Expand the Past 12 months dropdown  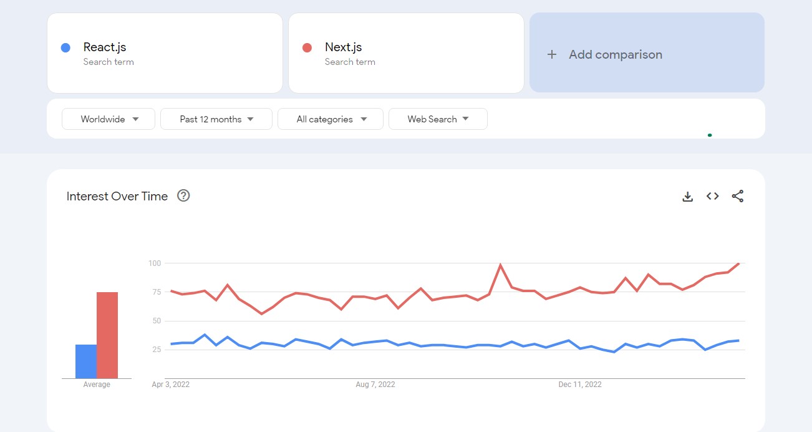coord(216,119)
